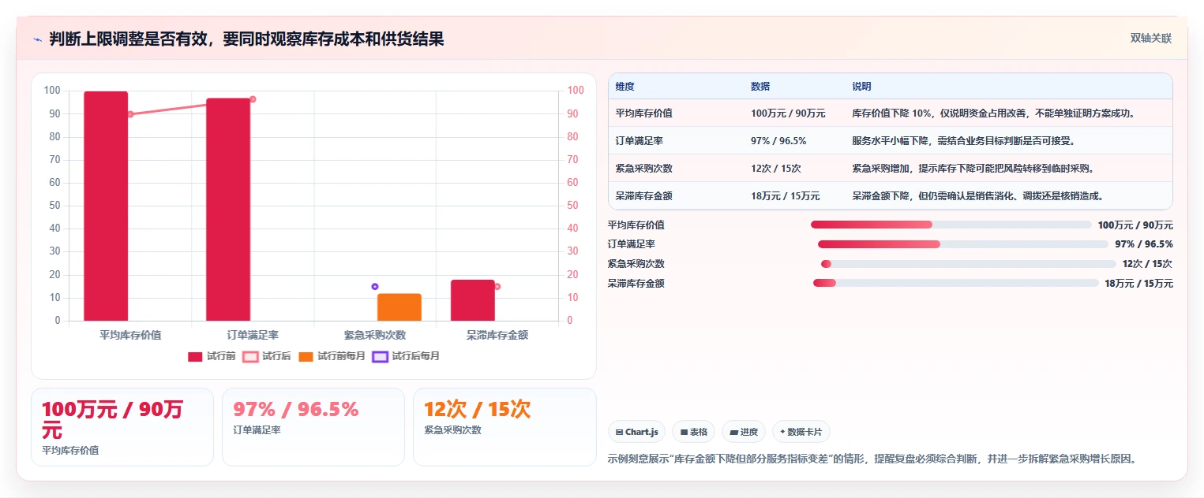Click the 订单满足率 progress bar
Image resolution: width=1204 pixels, height=498 pixels.
(963, 244)
